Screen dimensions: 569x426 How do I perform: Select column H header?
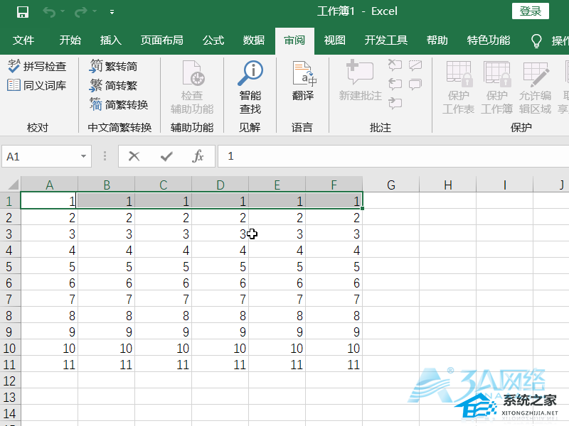pos(448,185)
